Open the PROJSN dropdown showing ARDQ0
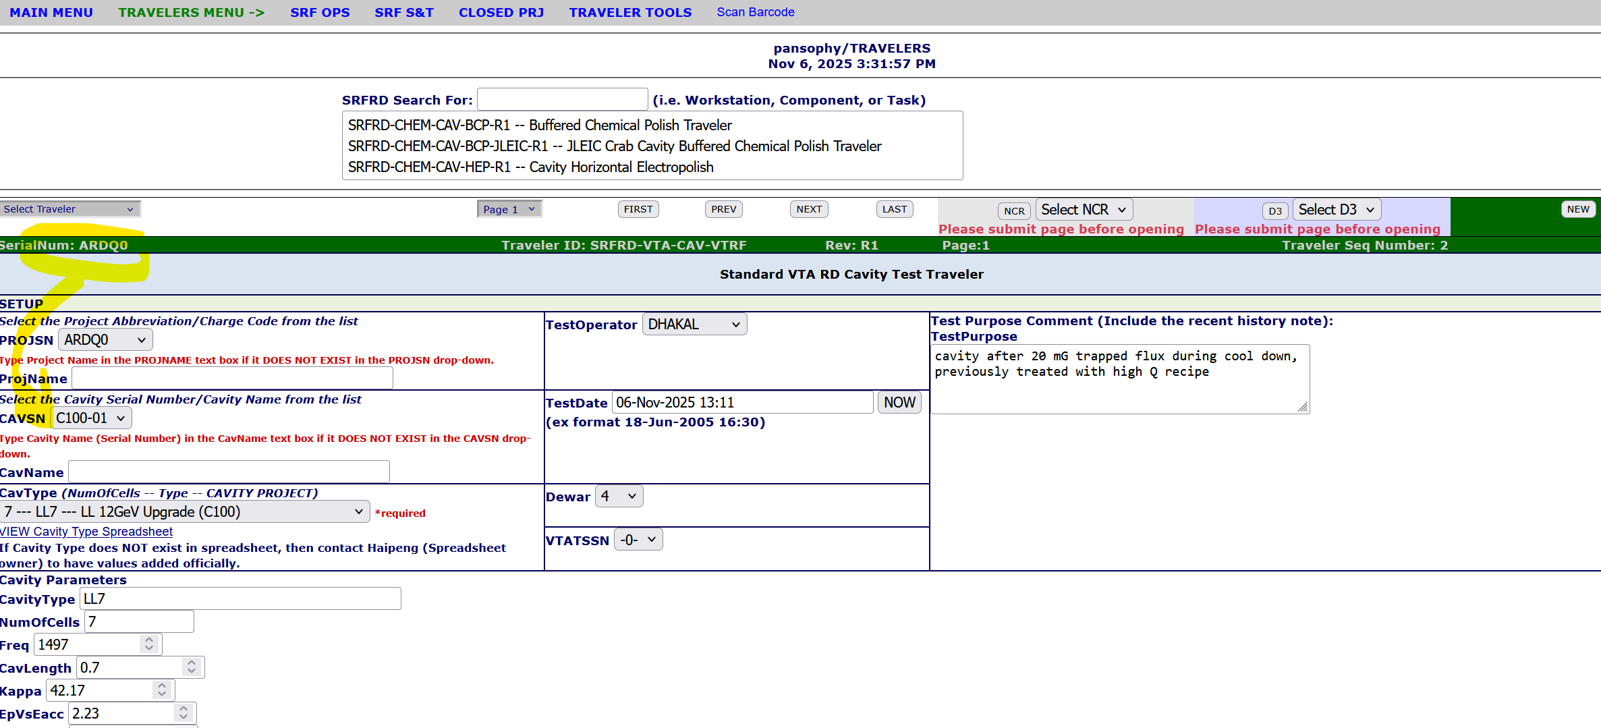This screenshot has height=728, width=1601. 105,340
